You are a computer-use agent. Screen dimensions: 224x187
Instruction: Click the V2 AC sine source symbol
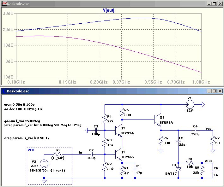click(44, 164)
